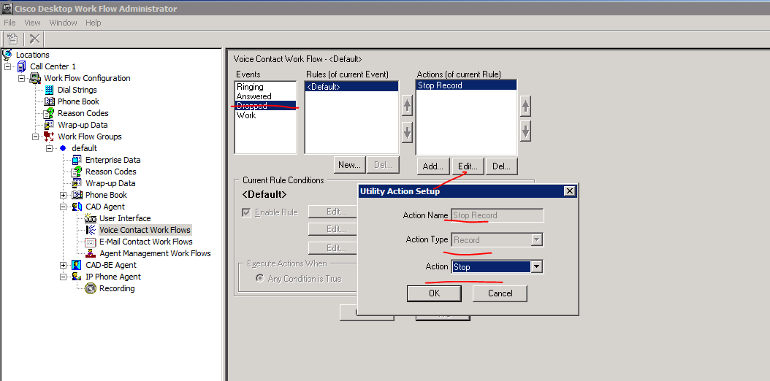Viewport: 770px width, 381px height.
Task: Click the Enterprise Data icon
Action: 77,160
